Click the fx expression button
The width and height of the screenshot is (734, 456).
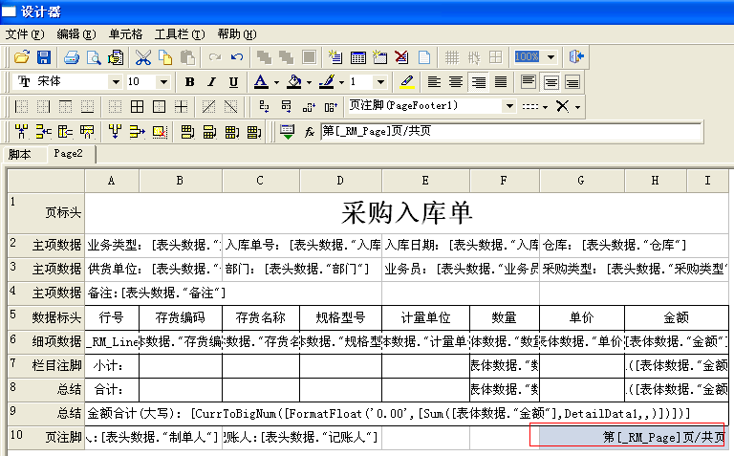click(309, 132)
